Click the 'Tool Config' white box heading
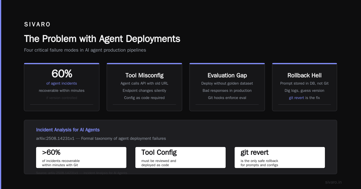This screenshot has width=361, height=189. click(159, 152)
